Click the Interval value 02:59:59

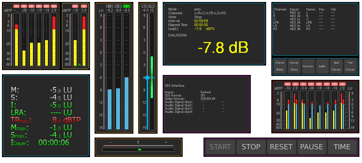click(201, 21)
